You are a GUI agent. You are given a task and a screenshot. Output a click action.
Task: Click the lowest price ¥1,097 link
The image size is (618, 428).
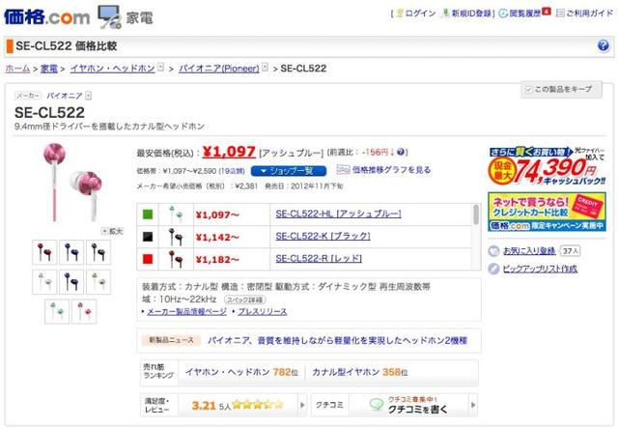click(x=229, y=152)
